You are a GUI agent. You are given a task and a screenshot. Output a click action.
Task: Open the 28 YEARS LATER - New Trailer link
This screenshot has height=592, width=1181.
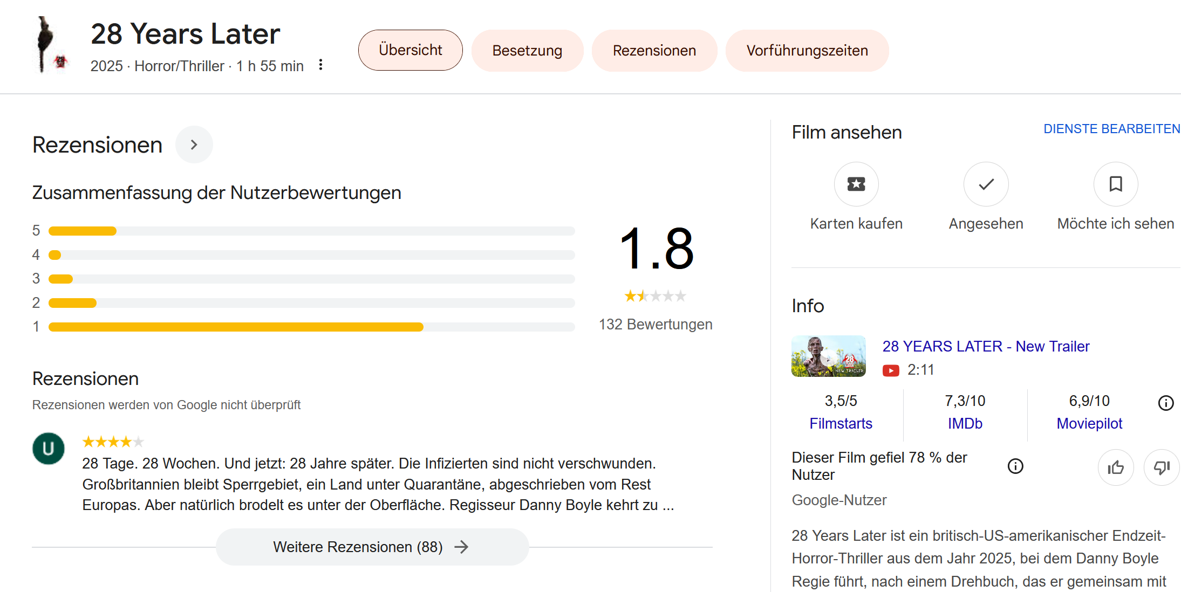986,346
